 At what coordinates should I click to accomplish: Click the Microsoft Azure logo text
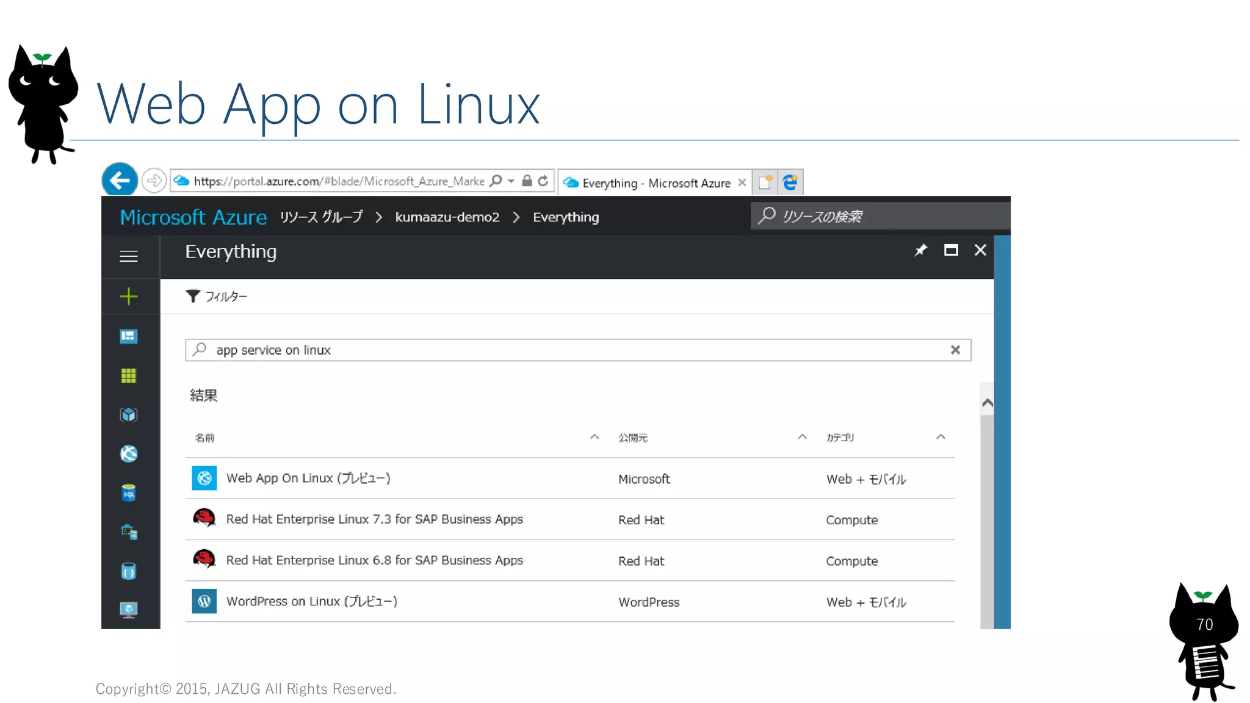193,217
